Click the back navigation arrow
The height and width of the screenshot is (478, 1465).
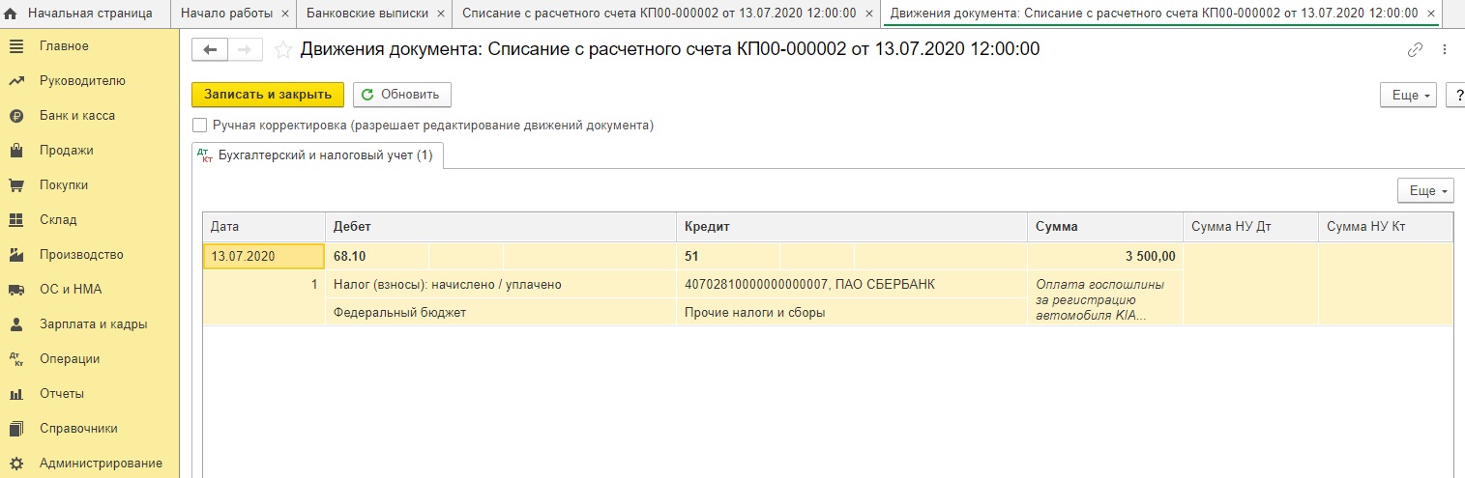coord(210,49)
